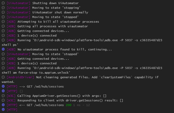The width and height of the screenshot is (174, 113).
Task: Click 'shell am force-stop io.appium.unlock' text
Action: coord(36,73)
